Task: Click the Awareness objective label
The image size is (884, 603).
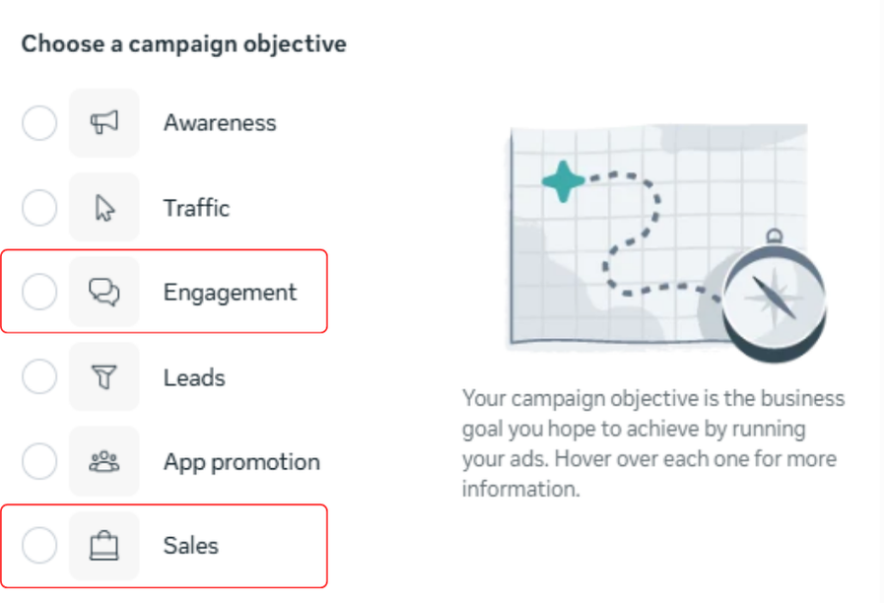Action: click(220, 123)
